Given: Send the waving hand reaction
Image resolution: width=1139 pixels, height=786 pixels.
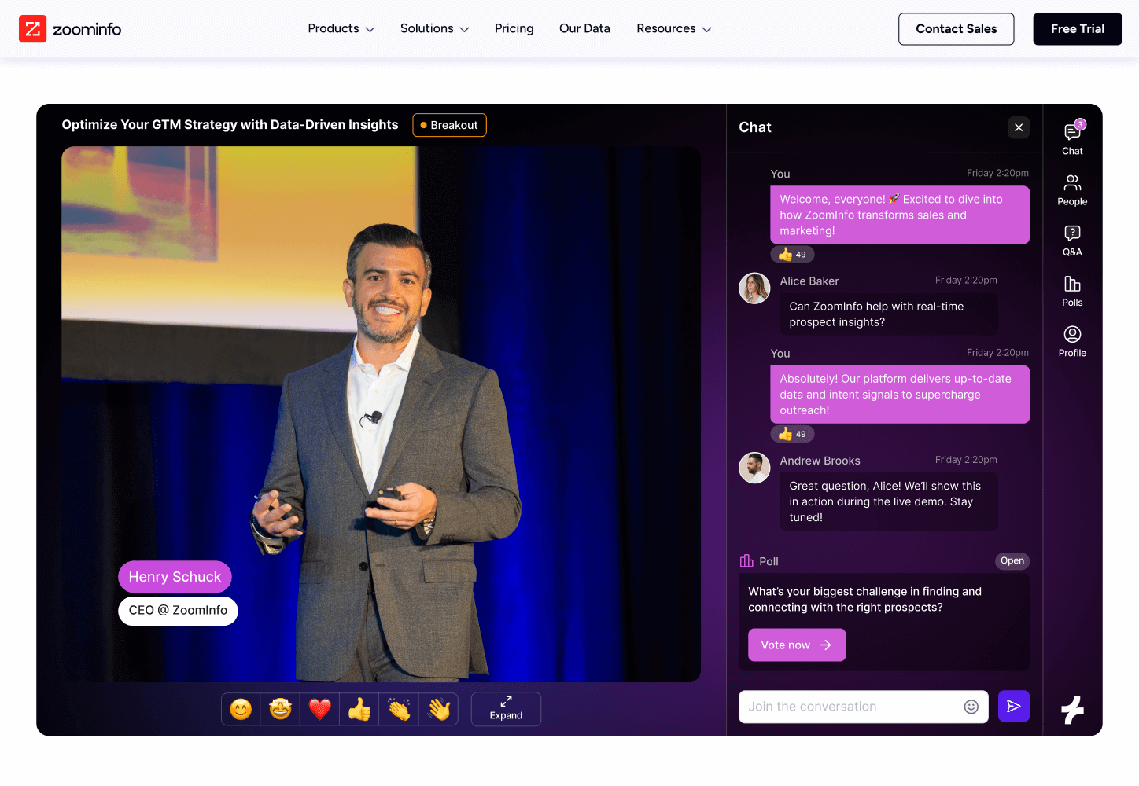Looking at the screenshot, I should (x=438, y=709).
